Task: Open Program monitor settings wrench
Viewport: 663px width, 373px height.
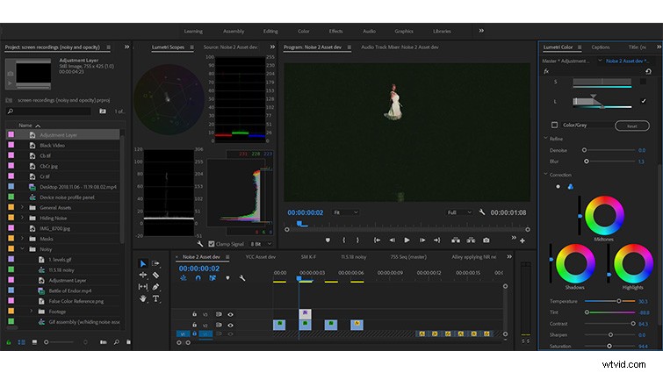Action: (481, 212)
